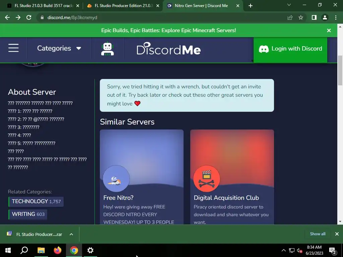This screenshot has height=257, width=343.
Task: Close the downloads bar
Action: (337, 234)
